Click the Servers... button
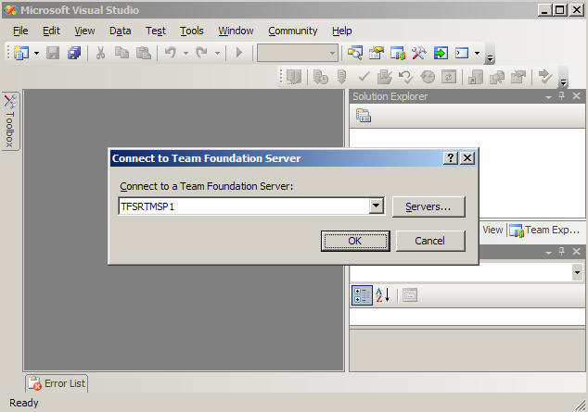 (x=428, y=206)
